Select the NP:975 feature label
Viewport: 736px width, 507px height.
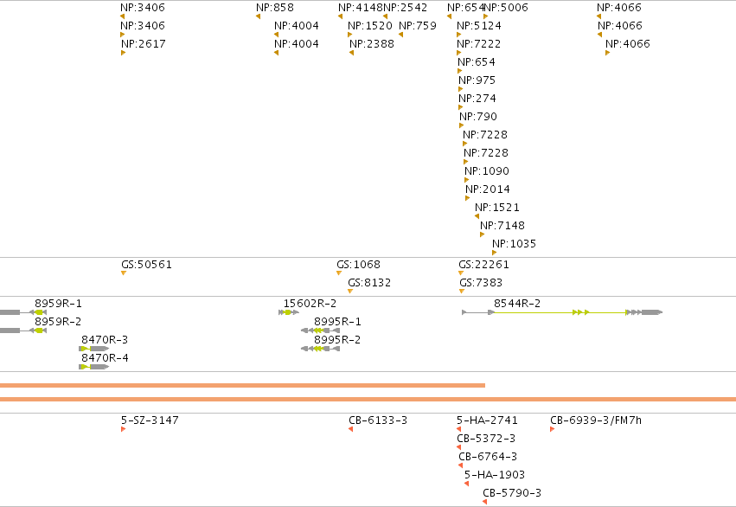(x=477, y=80)
